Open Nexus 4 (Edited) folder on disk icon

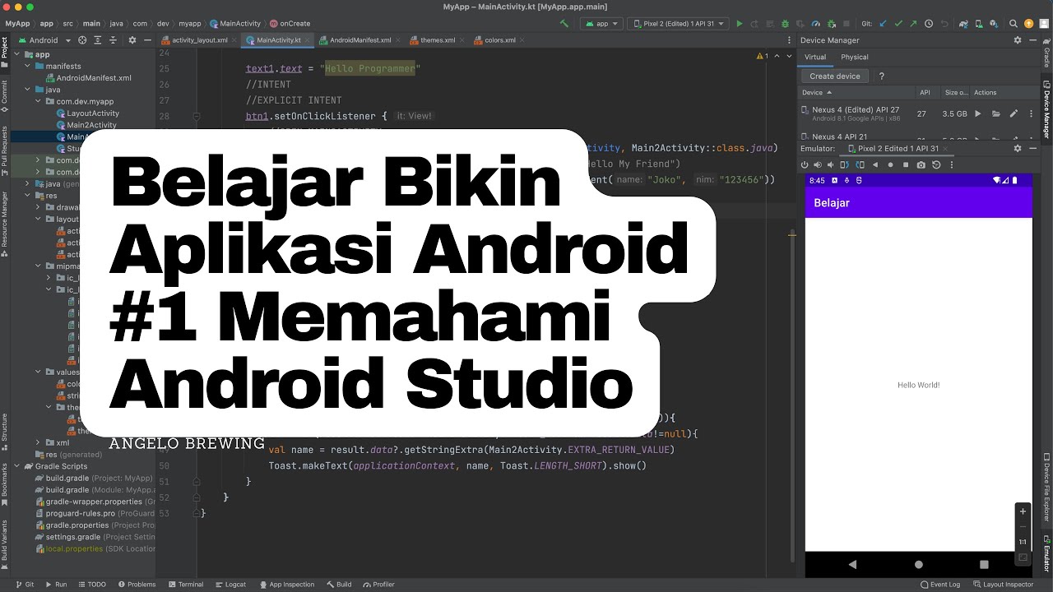996,113
